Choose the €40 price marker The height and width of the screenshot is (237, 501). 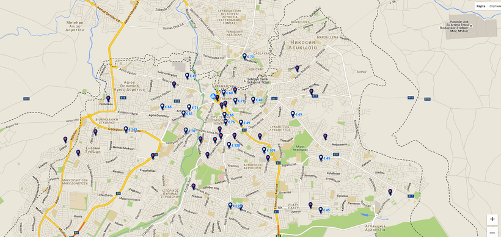[x=257, y=100]
